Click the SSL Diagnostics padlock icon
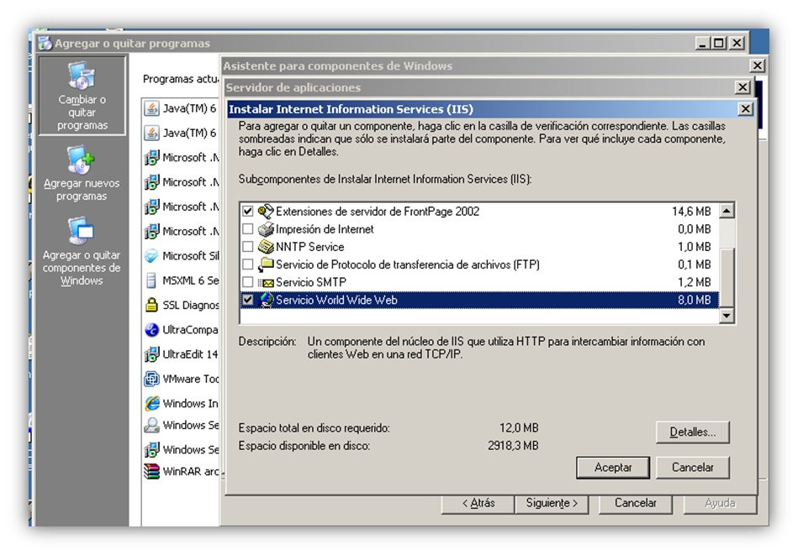 point(151,305)
